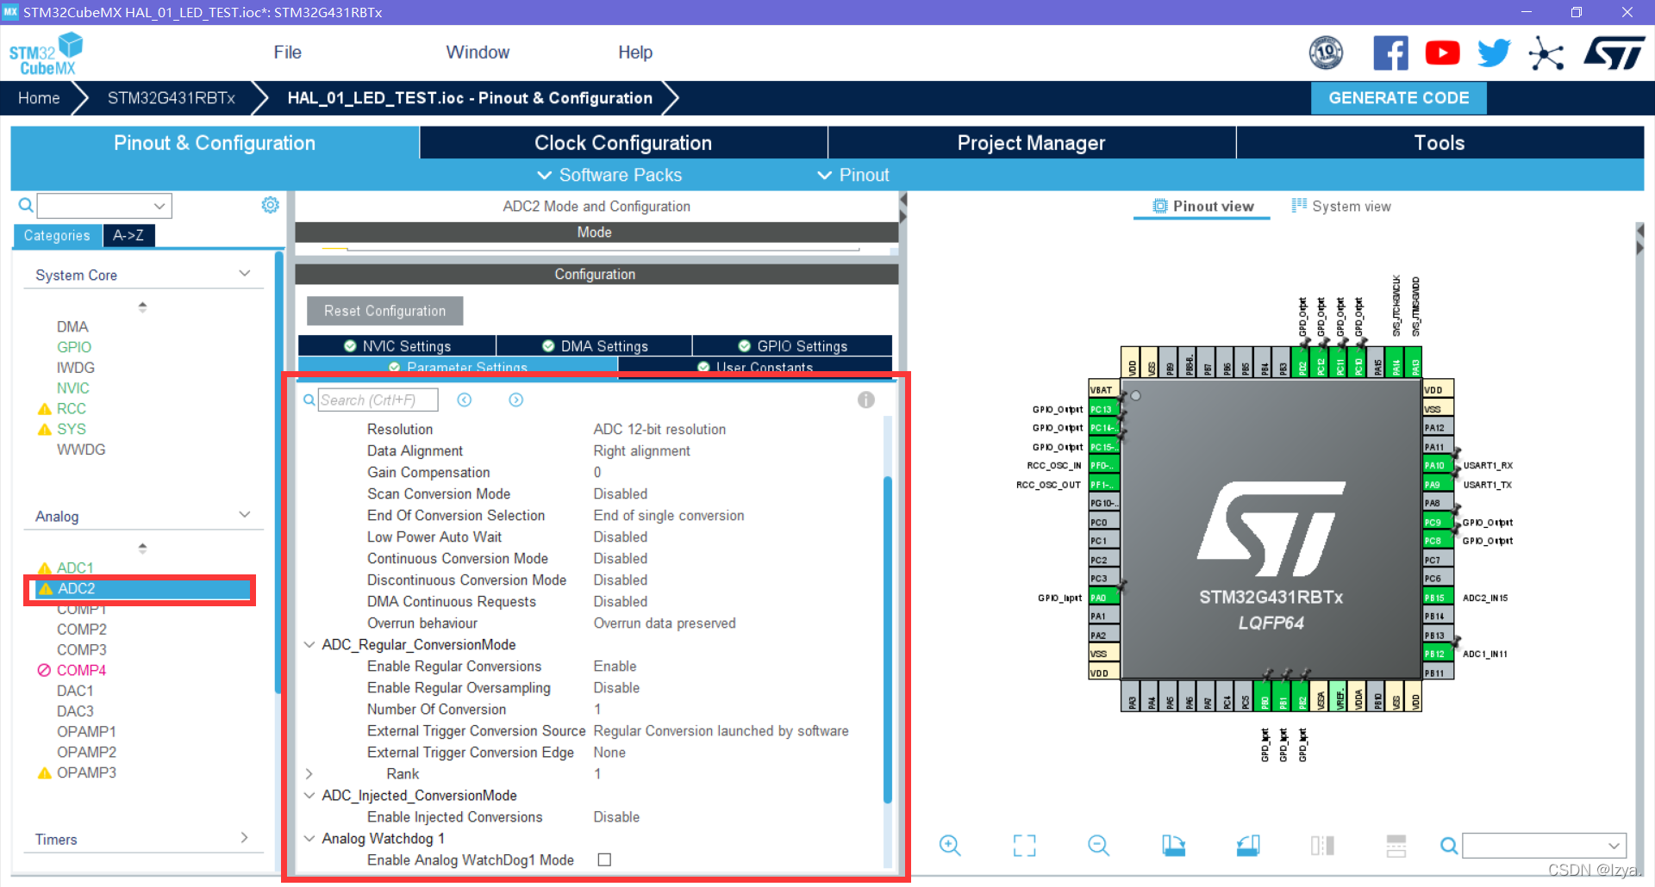Open the Help menu

coord(635,53)
